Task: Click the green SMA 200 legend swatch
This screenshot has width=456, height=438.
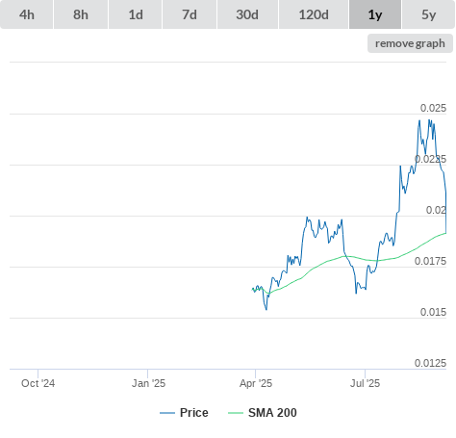Action: pos(236,413)
